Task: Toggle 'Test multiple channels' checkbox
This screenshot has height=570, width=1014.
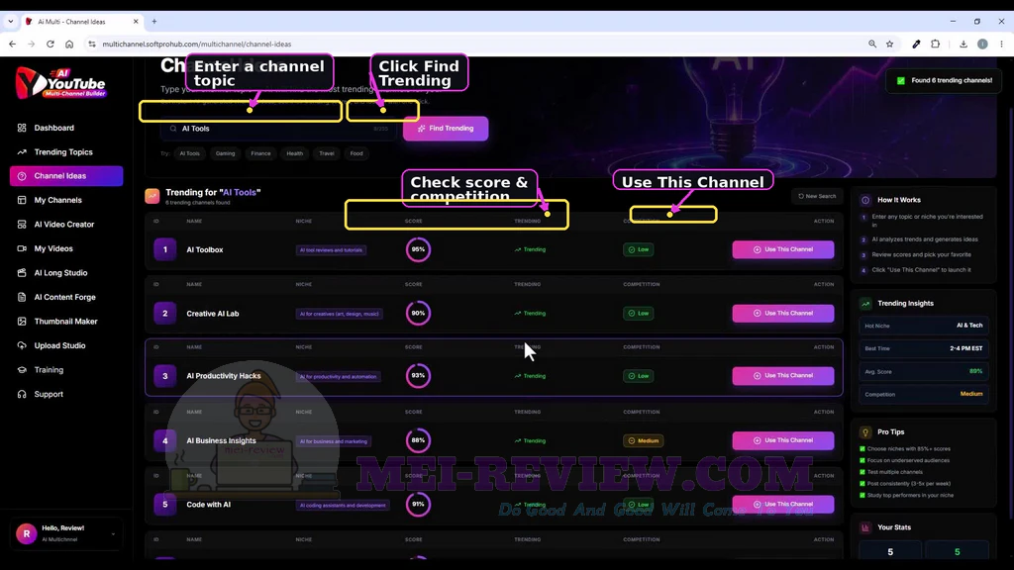Action: (x=862, y=472)
